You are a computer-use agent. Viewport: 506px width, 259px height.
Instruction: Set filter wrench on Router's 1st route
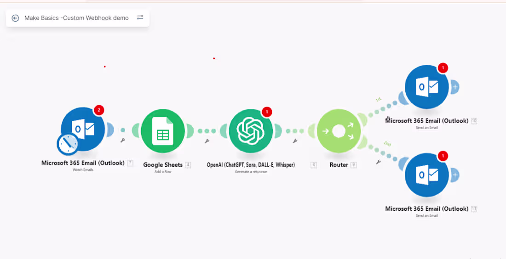pos(388,118)
